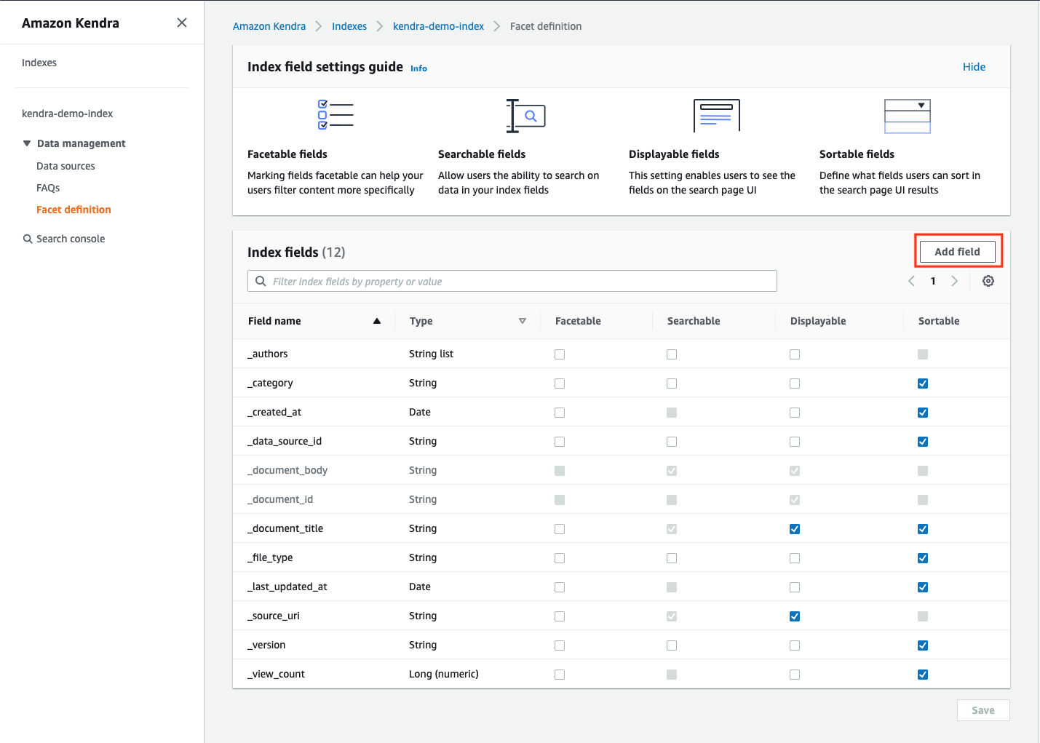Enable Displayable for _created_at
This screenshot has height=743, width=1040.
pyautogui.click(x=795, y=413)
